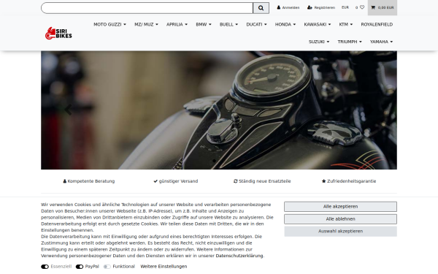
Task: Reject cookies with Alle ablehnen
Action: point(340,219)
